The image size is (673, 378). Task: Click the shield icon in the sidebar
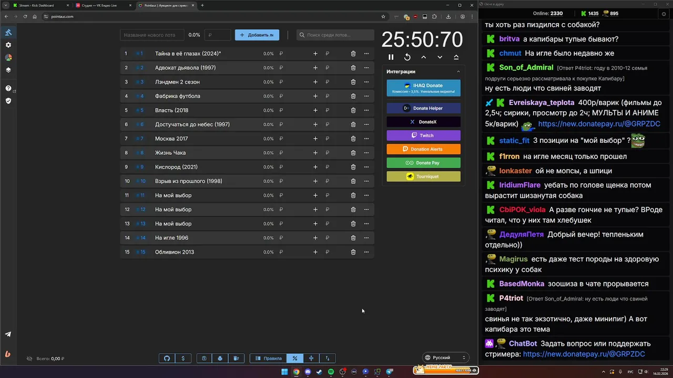(x=8, y=101)
